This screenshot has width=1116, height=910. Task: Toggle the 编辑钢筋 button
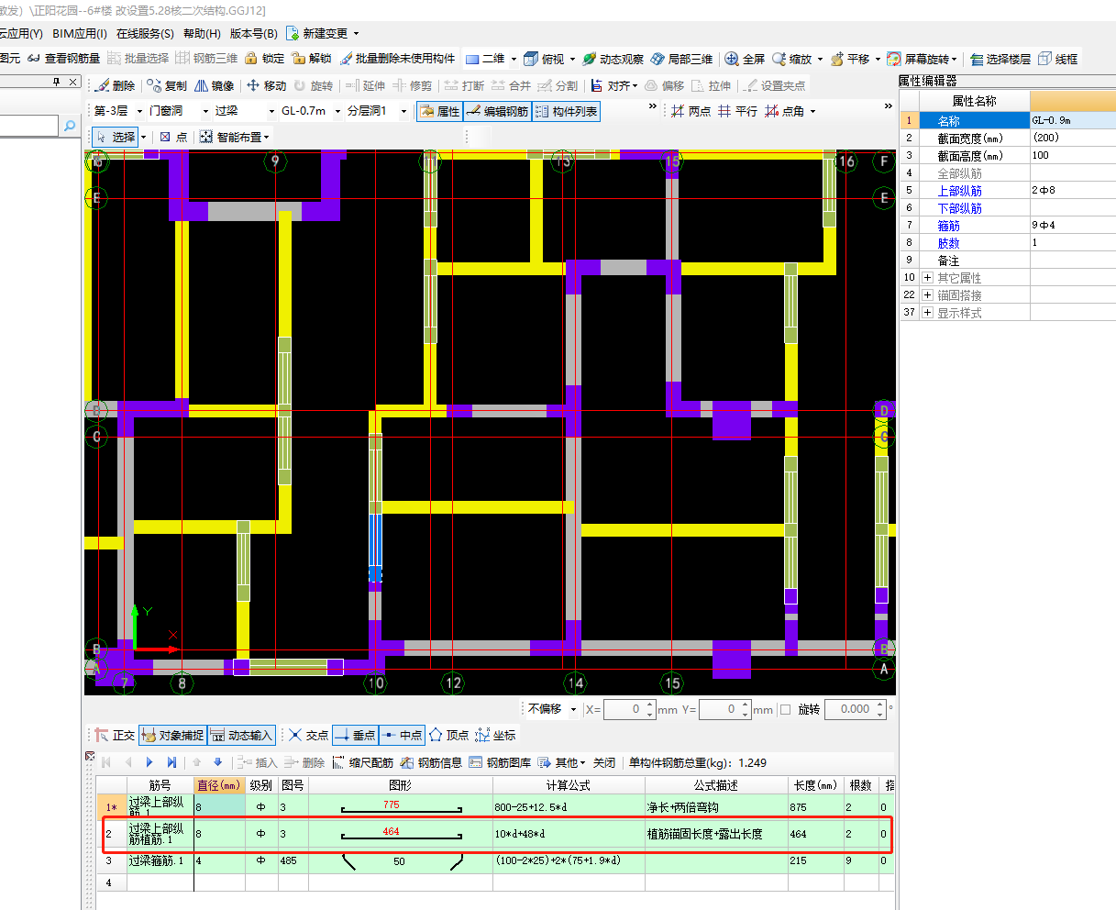coord(497,111)
